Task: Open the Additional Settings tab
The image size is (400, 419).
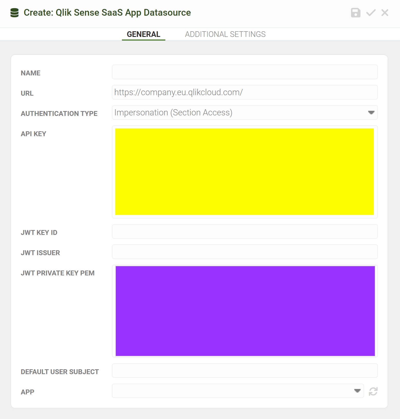Action: [x=225, y=34]
